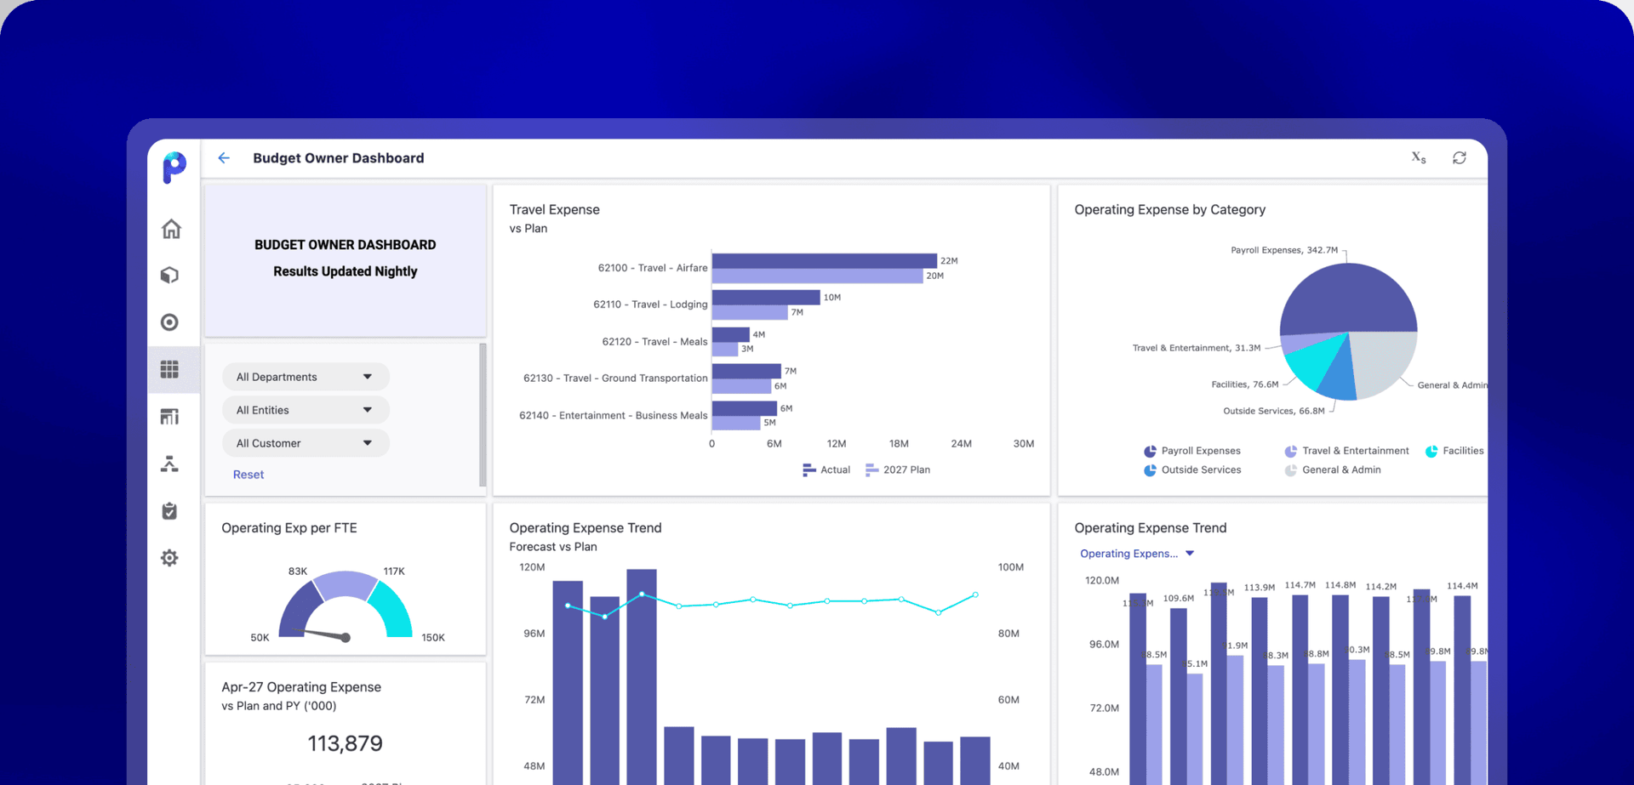1634x785 pixels.
Task: Click the '62140 - Entertainment - Business Meals' label
Action: [614, 416]
